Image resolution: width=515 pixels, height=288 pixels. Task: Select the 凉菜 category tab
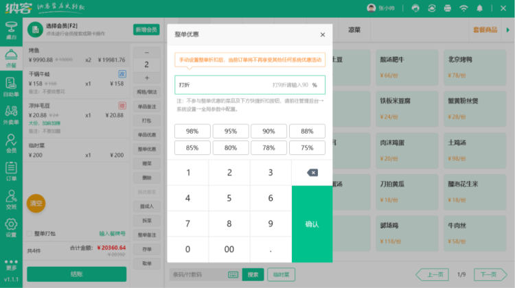tap(354, 30)
